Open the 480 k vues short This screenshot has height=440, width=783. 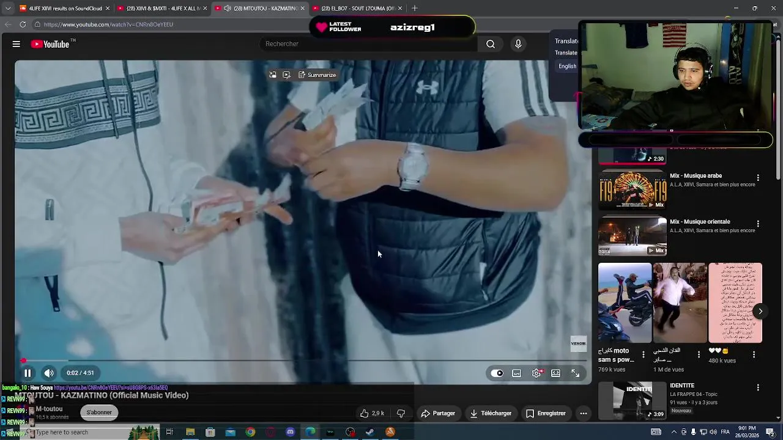click(735, 303)
